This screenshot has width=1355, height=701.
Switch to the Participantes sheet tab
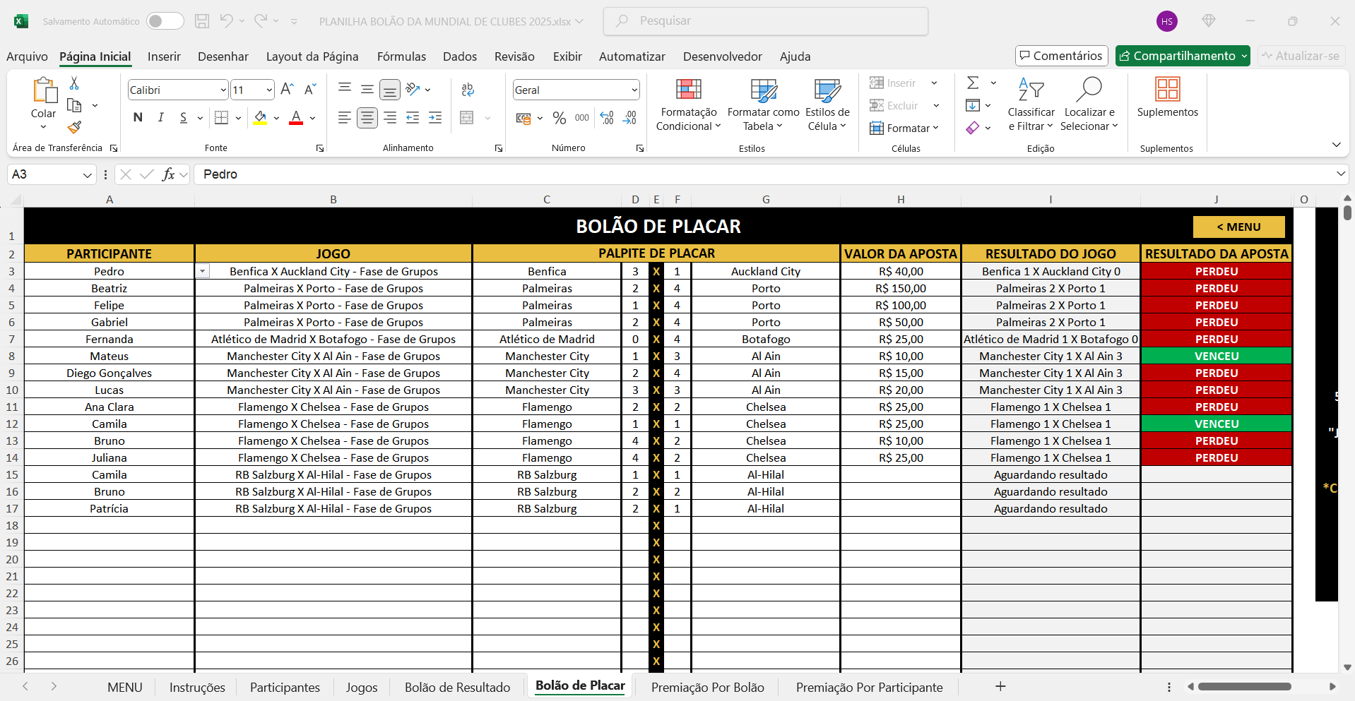(285, 687)
